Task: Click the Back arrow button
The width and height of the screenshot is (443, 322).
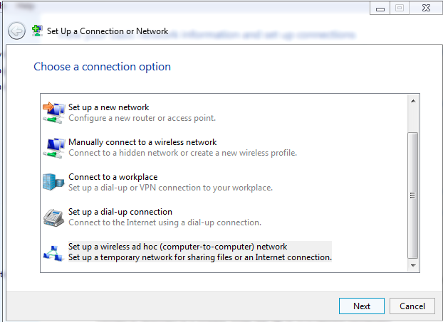Action: (16, 31)
